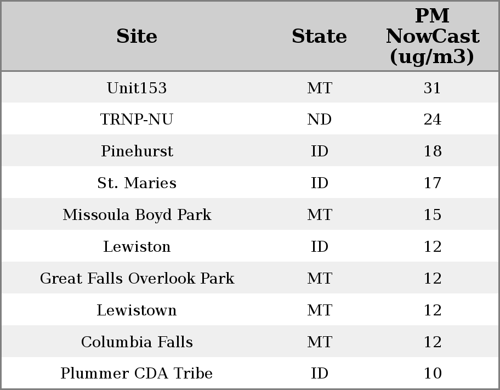Viewport: 500px width, 390px height.
Task: Click the Plummer CDA Tribe cell
Action: pyautogui.click(x=137, y=374)
